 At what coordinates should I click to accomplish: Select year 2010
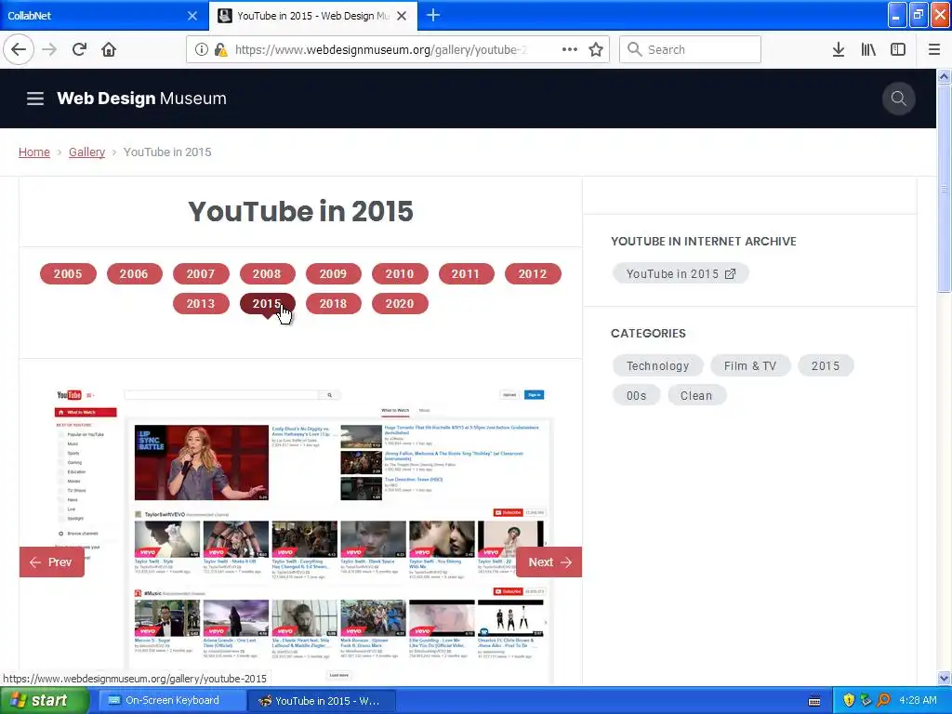(400, 274)
